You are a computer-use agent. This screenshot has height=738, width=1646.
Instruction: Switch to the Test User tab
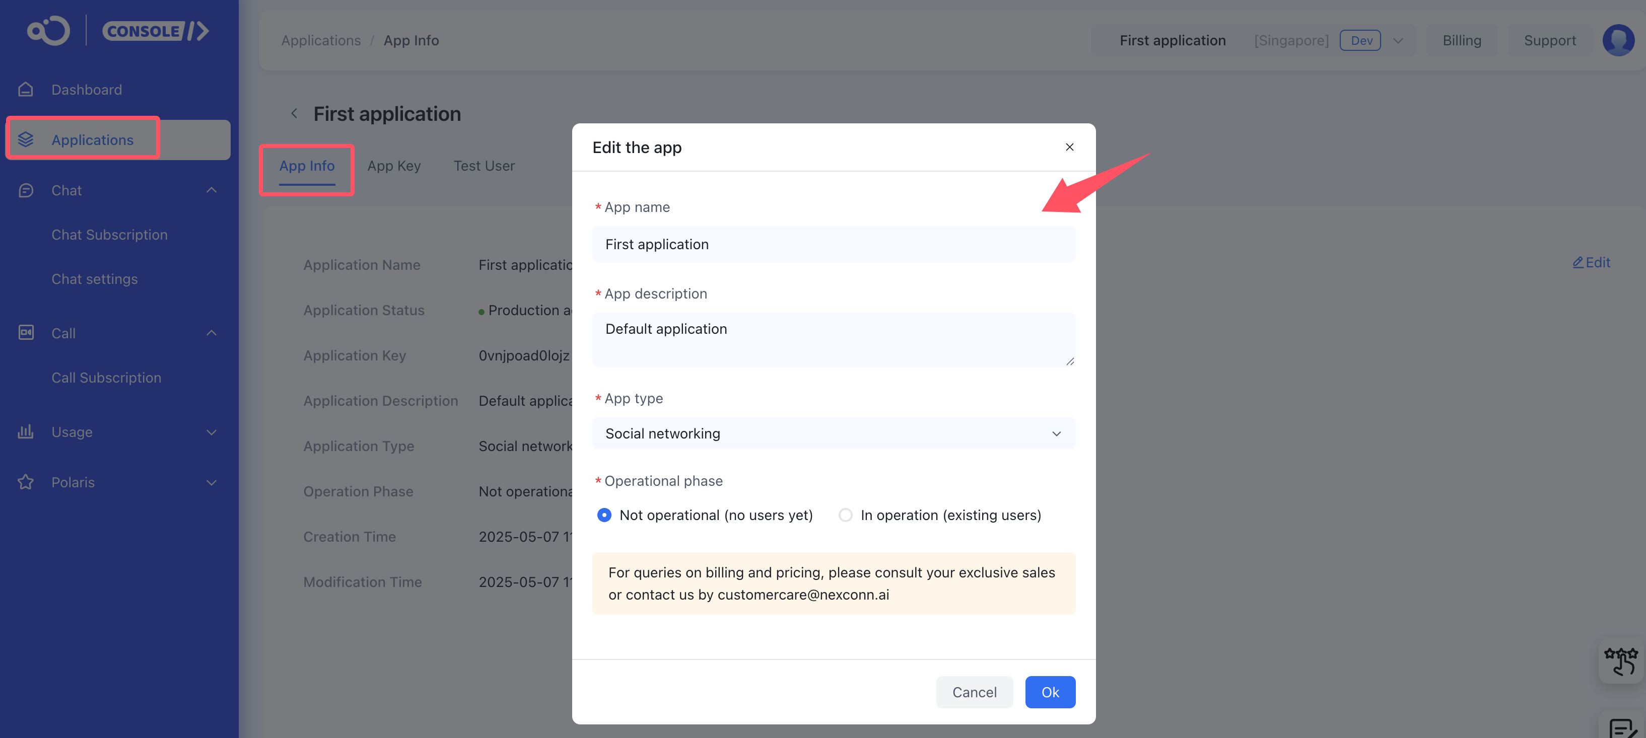coord(484,166)
